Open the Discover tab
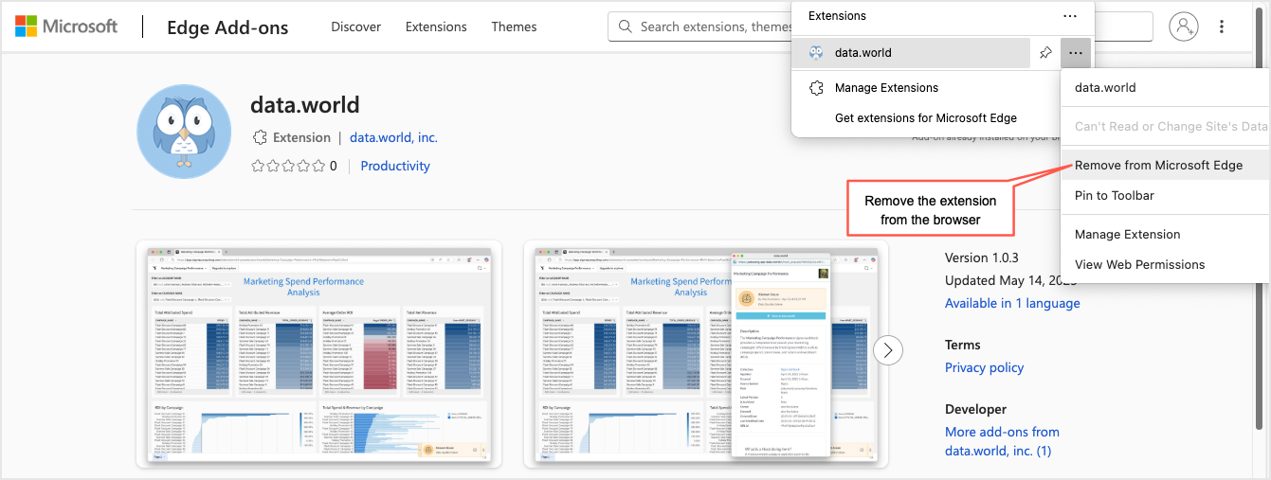The width and height of the screenshot is (1271, 480). pyautogui.click(x=356, y=27)
